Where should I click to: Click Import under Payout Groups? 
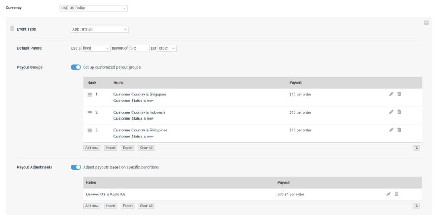coord(110,148)
